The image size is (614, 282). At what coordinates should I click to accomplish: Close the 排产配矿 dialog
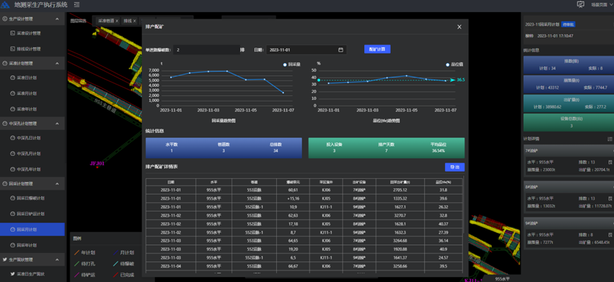459,26
